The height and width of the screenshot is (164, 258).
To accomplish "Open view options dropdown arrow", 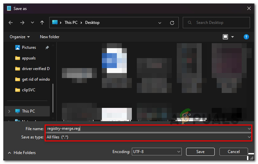I will pyautogui.click(x=232, y=37).
